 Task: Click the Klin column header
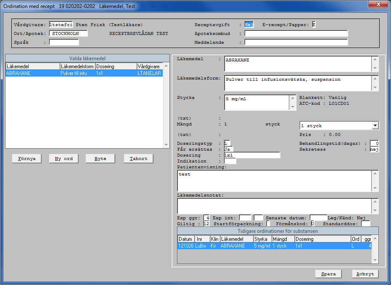pyautogui.click(x=215, y=239)
